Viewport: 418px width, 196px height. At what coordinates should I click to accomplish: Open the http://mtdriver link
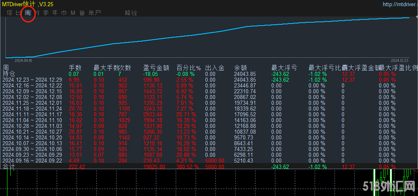pos(400,4)
